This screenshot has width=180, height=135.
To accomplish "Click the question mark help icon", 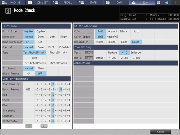I will click(175, 2).
